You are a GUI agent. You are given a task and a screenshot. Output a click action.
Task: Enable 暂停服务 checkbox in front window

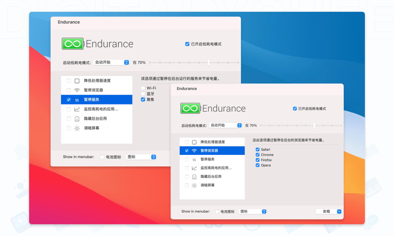pos(186,159)
